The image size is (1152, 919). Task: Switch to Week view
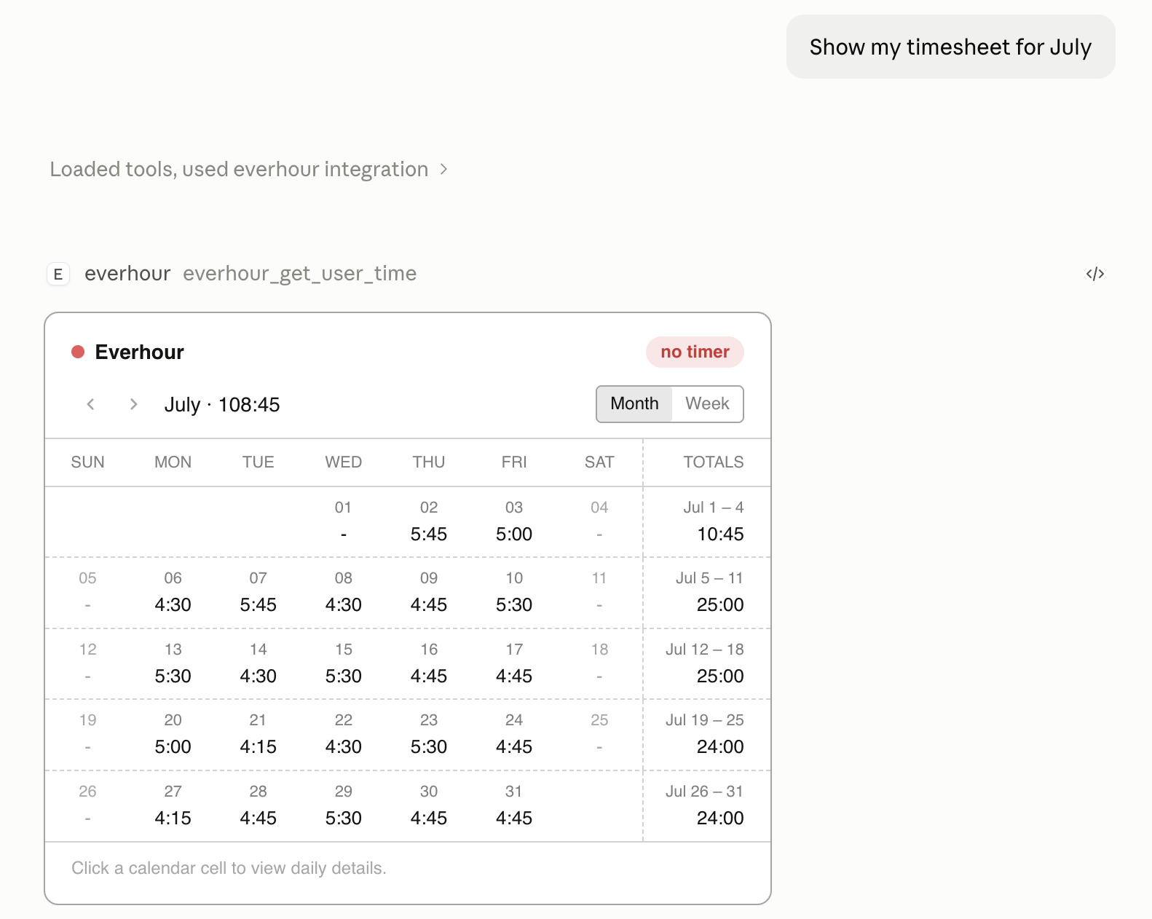click(x=707, y=404)
